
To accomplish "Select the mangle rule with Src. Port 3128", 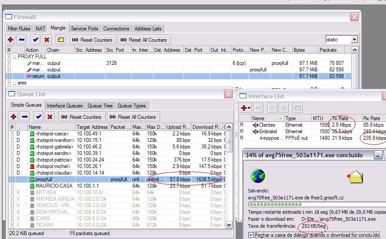I will click(x=179, y=63).
